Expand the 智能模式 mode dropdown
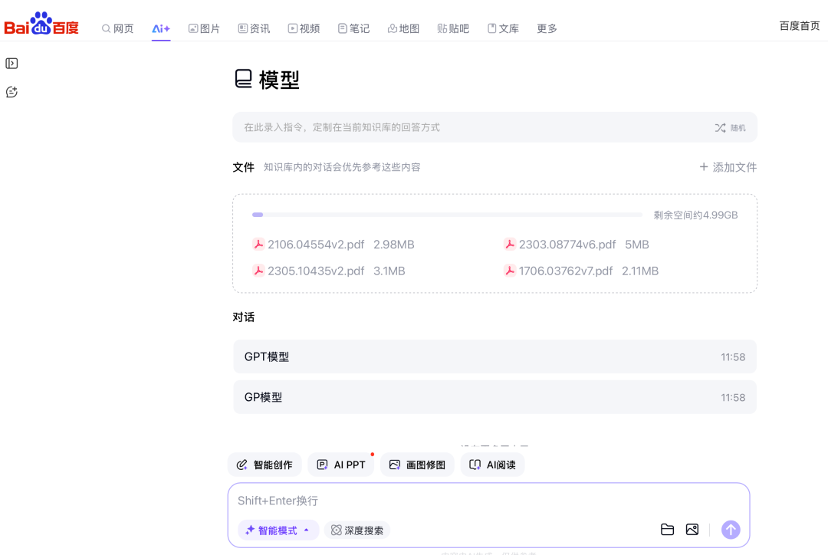The width and height of the screenshot is (828, 555). (x=278, y=530)
